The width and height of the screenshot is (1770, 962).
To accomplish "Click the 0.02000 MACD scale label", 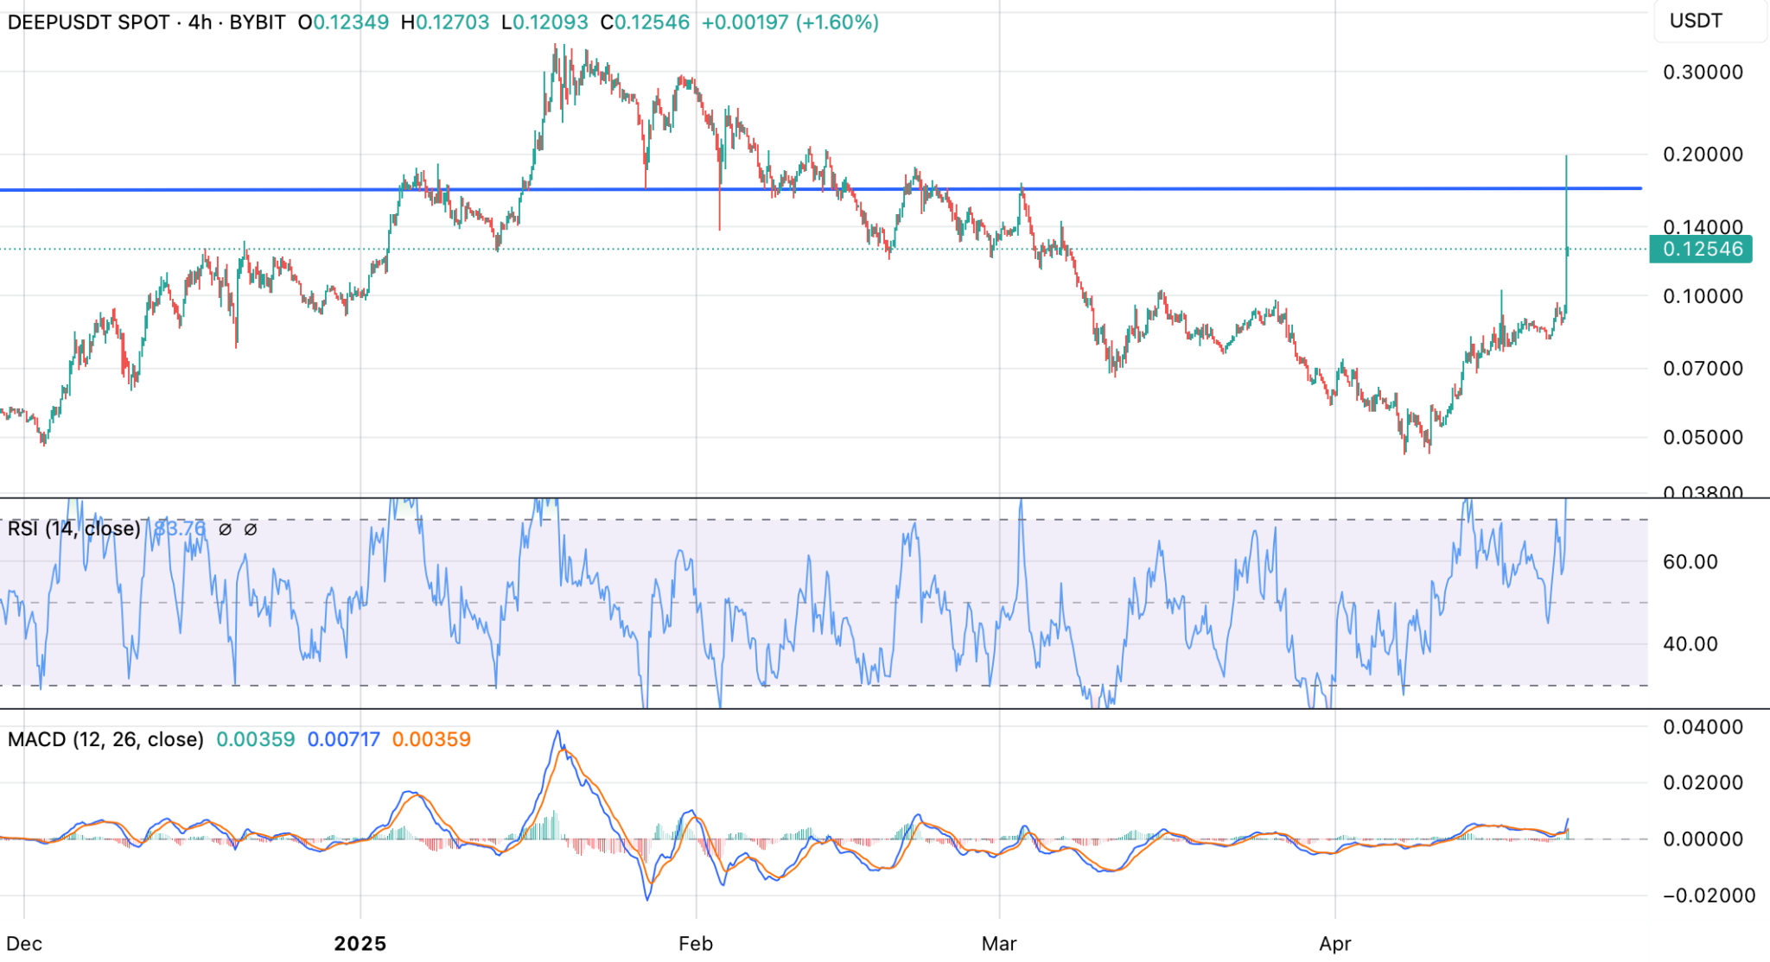I will pos(1703,782).
